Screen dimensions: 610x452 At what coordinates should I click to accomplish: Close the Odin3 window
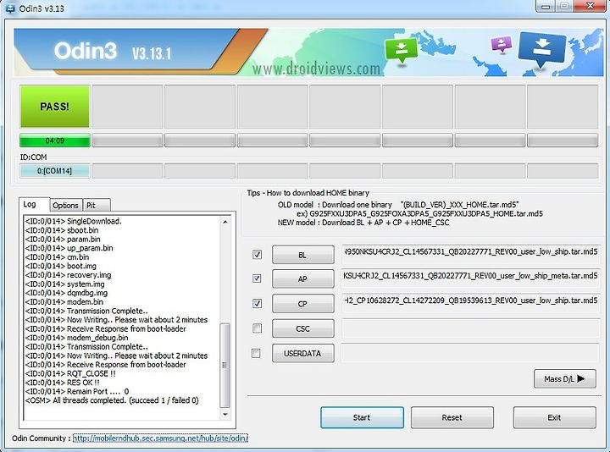590,6
